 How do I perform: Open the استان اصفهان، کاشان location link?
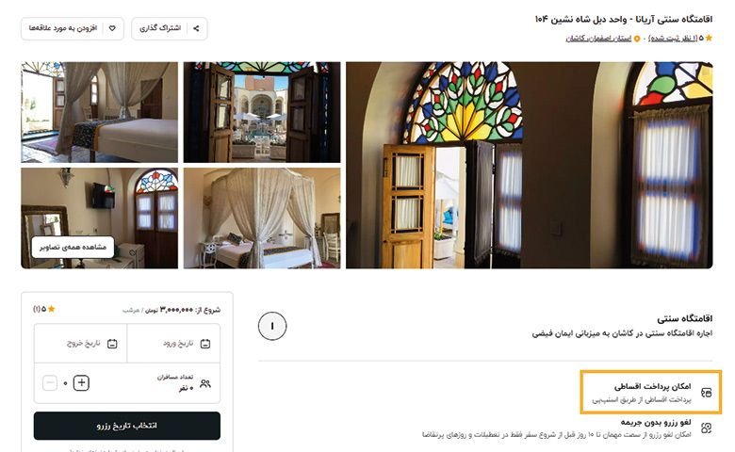pyautogui.click(x=598, y=39)
